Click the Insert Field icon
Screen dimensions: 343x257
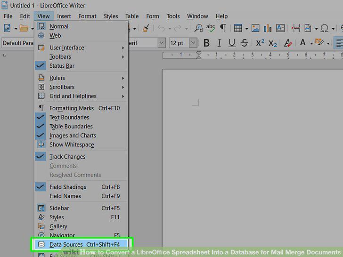[x=308, y=28]
